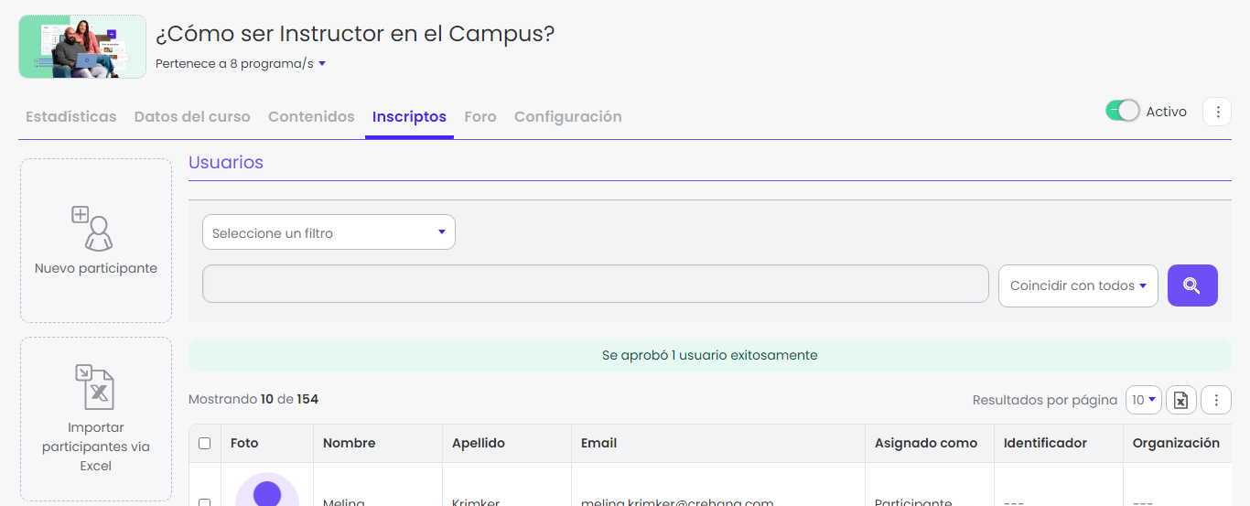Click the magnifier search button
1250x506 pixels.
(x=1192, y=285)
